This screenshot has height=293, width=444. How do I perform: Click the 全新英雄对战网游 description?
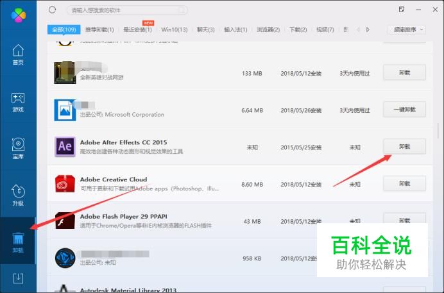click(101, 78)
